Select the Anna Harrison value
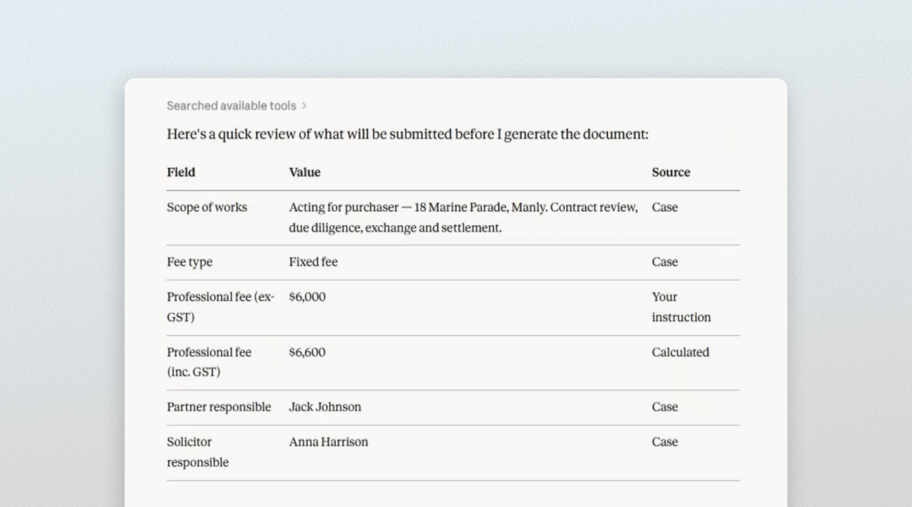 pos(328,442)
